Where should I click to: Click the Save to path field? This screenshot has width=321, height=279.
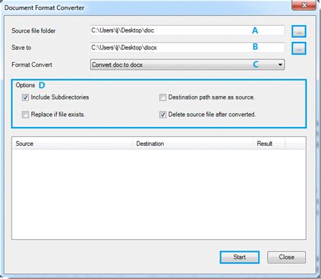188,47
